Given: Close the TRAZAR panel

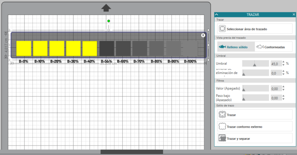Looking at the screenshot, I should 294,15.
